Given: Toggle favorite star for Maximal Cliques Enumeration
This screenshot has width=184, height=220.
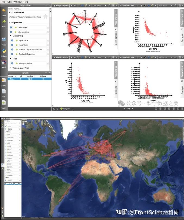Looking at the screenshot, I should [48, 49].
